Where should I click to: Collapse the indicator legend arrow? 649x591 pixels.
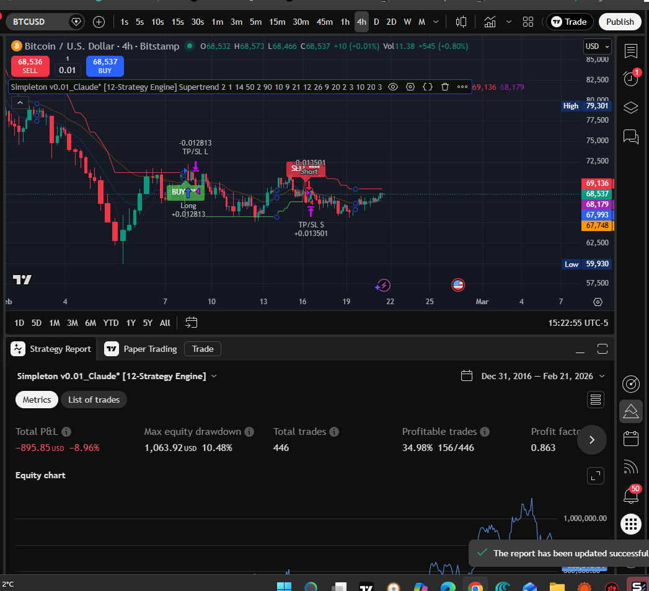point(19,103)
